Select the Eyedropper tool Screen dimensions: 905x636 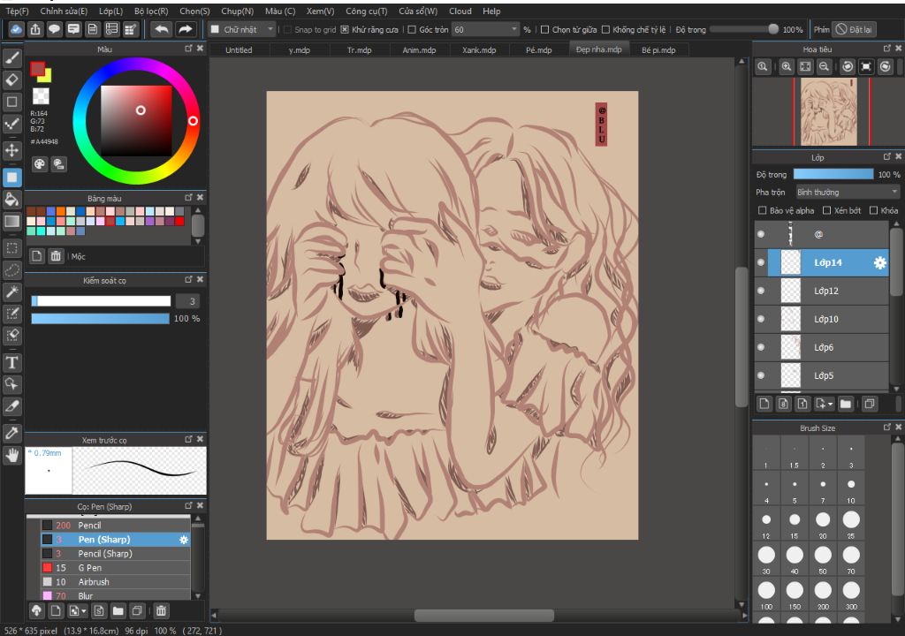pos(12,433)
